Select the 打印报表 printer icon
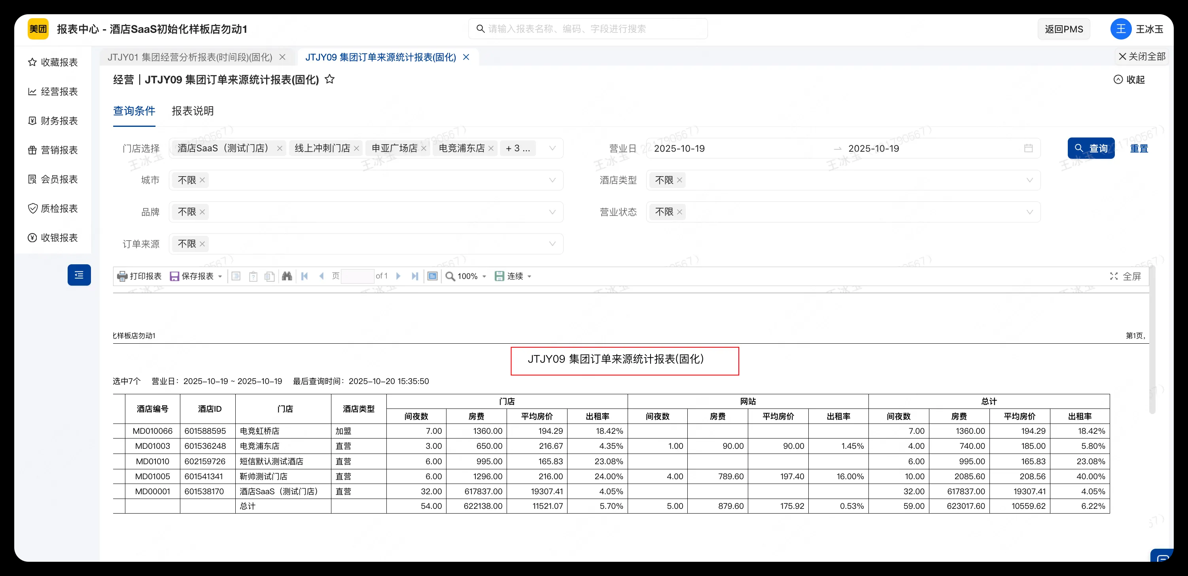 click(x=122, y=276)
